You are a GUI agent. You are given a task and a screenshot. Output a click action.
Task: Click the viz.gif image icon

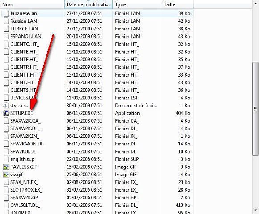coord(6,174)
